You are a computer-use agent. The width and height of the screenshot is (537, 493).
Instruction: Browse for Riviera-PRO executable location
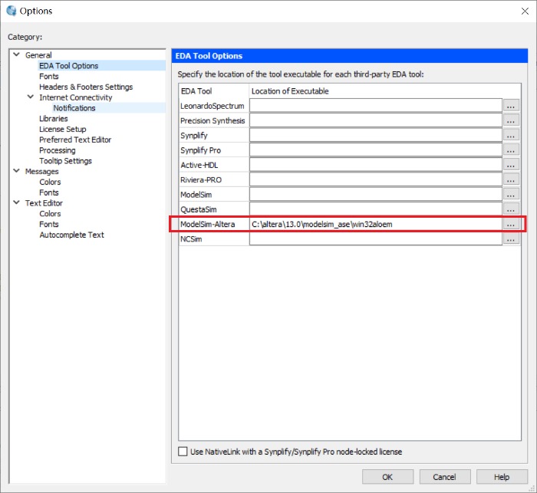(511, 179)
